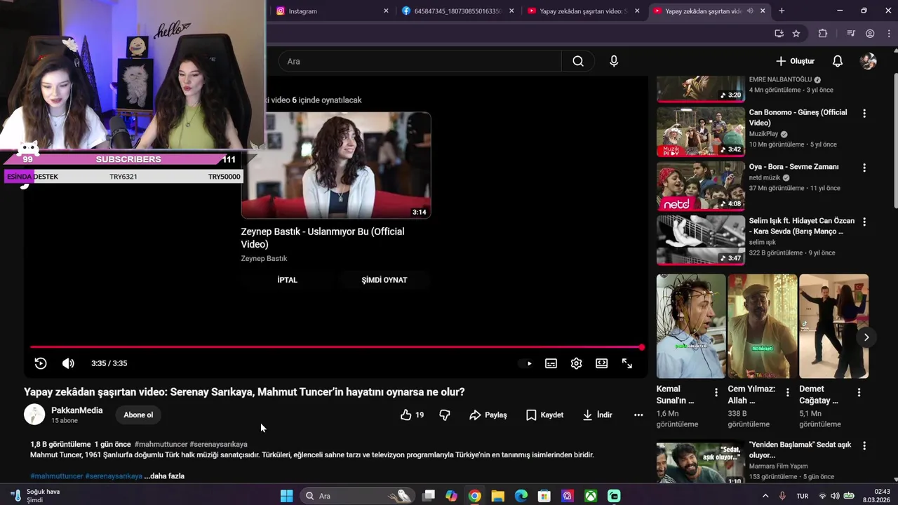The width and height of the screenshot is (898, 505).
Task: Switch to the Facebook 645847345 tab
Action: 457,11
